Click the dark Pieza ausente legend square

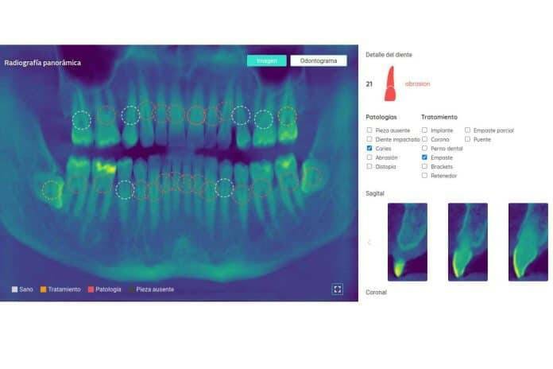point(131,289)
